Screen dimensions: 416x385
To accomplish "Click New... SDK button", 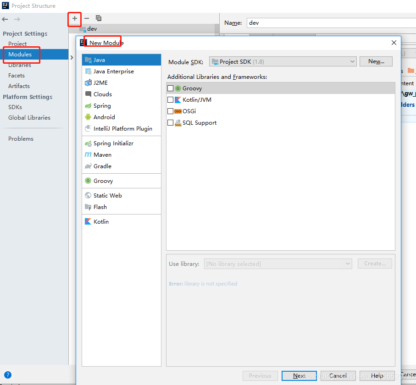I will click(x=376, y=61).
